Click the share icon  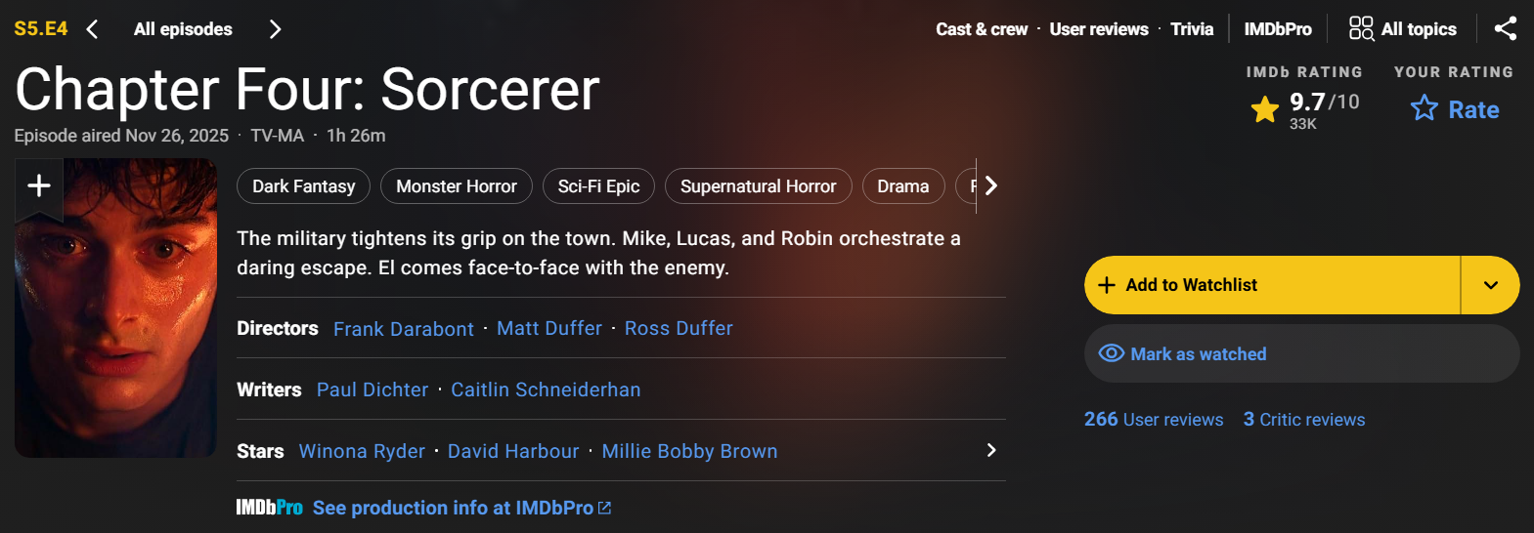click(1506, 29)
